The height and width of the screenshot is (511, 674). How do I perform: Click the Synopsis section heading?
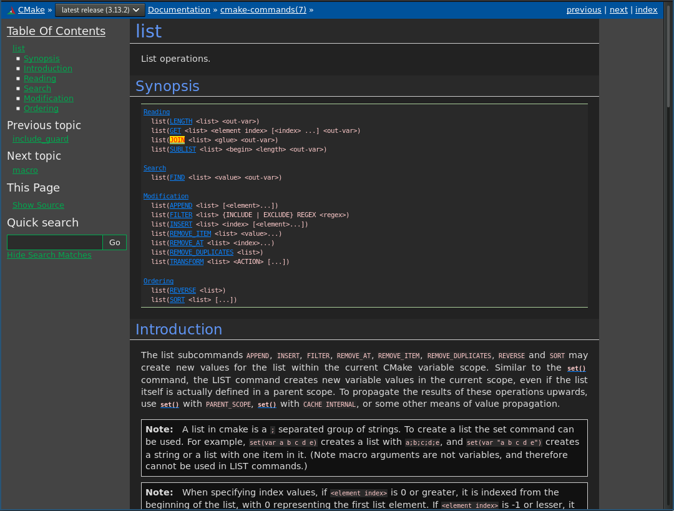click(x=168, y=86)
